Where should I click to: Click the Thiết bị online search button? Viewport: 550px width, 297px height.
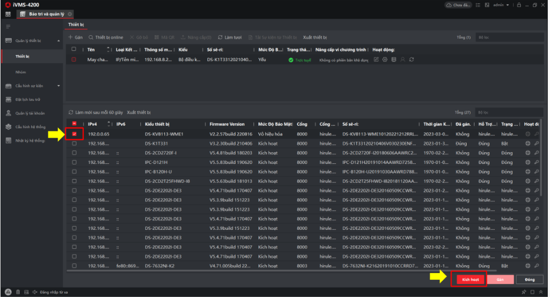106,37
